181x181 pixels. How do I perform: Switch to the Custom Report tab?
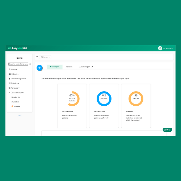84,67
